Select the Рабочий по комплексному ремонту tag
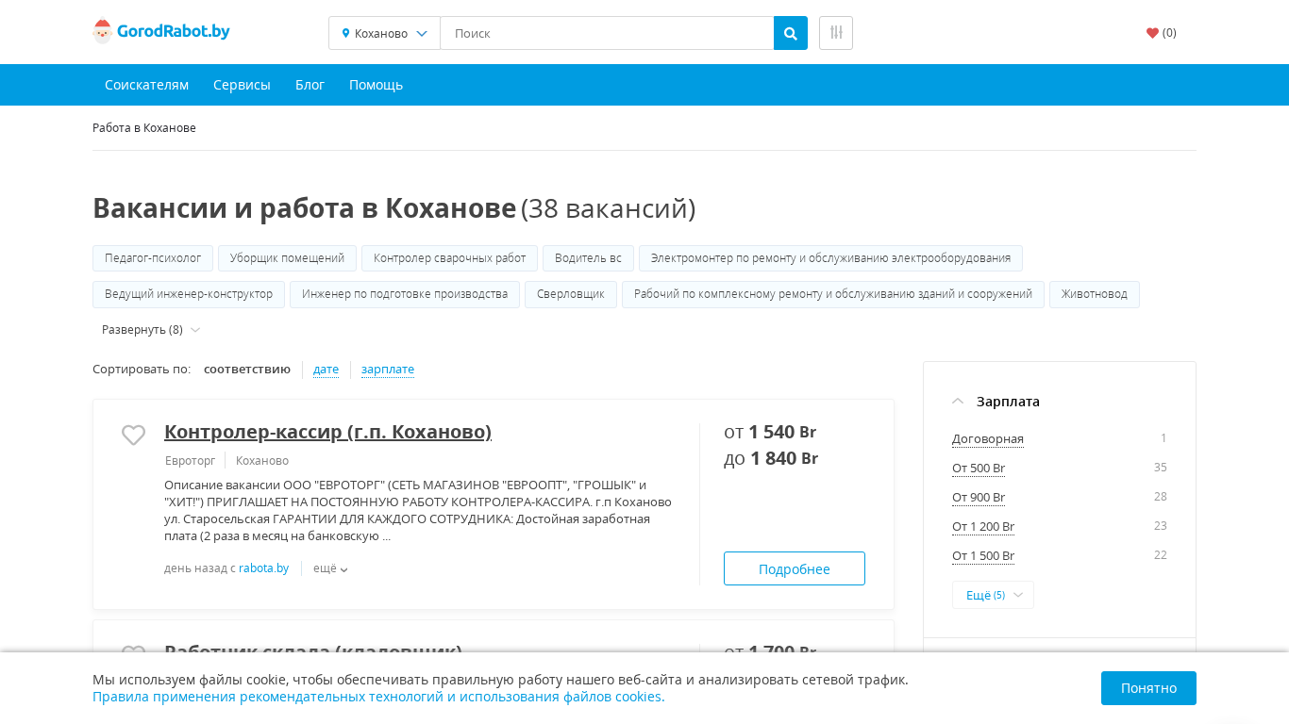 point(833,294)
